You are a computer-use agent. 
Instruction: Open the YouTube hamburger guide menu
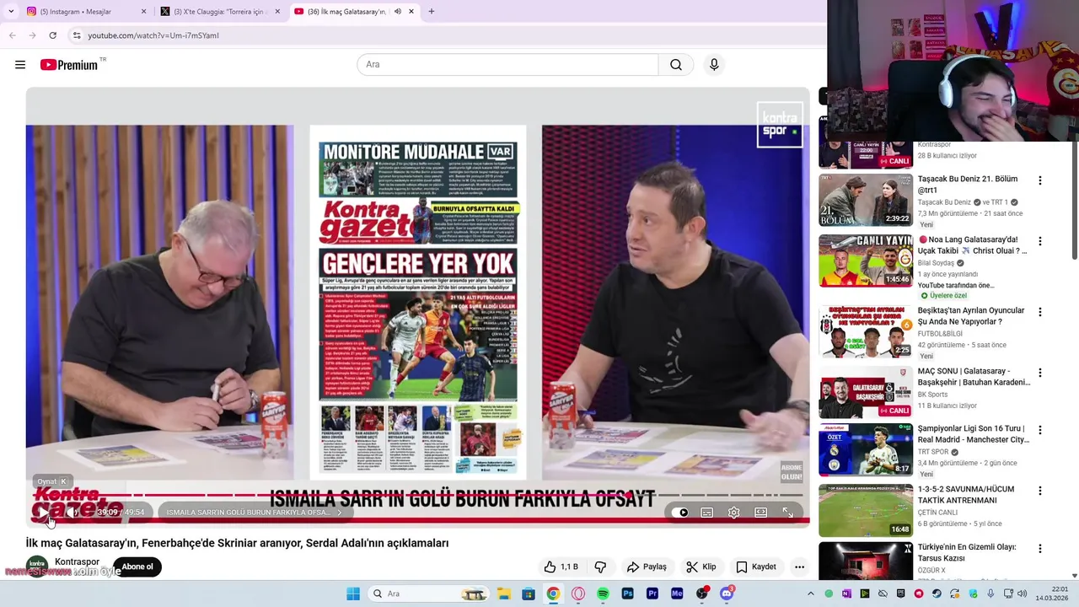coord(20,65)
